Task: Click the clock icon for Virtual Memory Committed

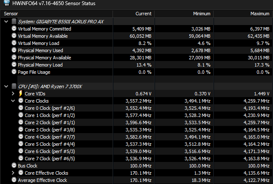Action: (x=14, y=28)
